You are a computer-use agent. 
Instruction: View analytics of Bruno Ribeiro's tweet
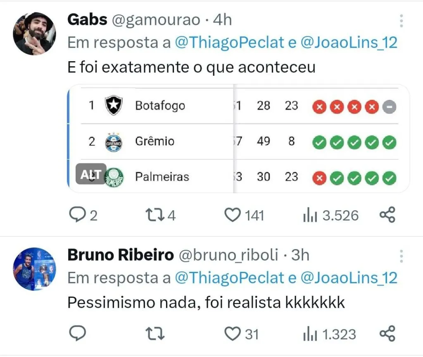coord(310,333)
